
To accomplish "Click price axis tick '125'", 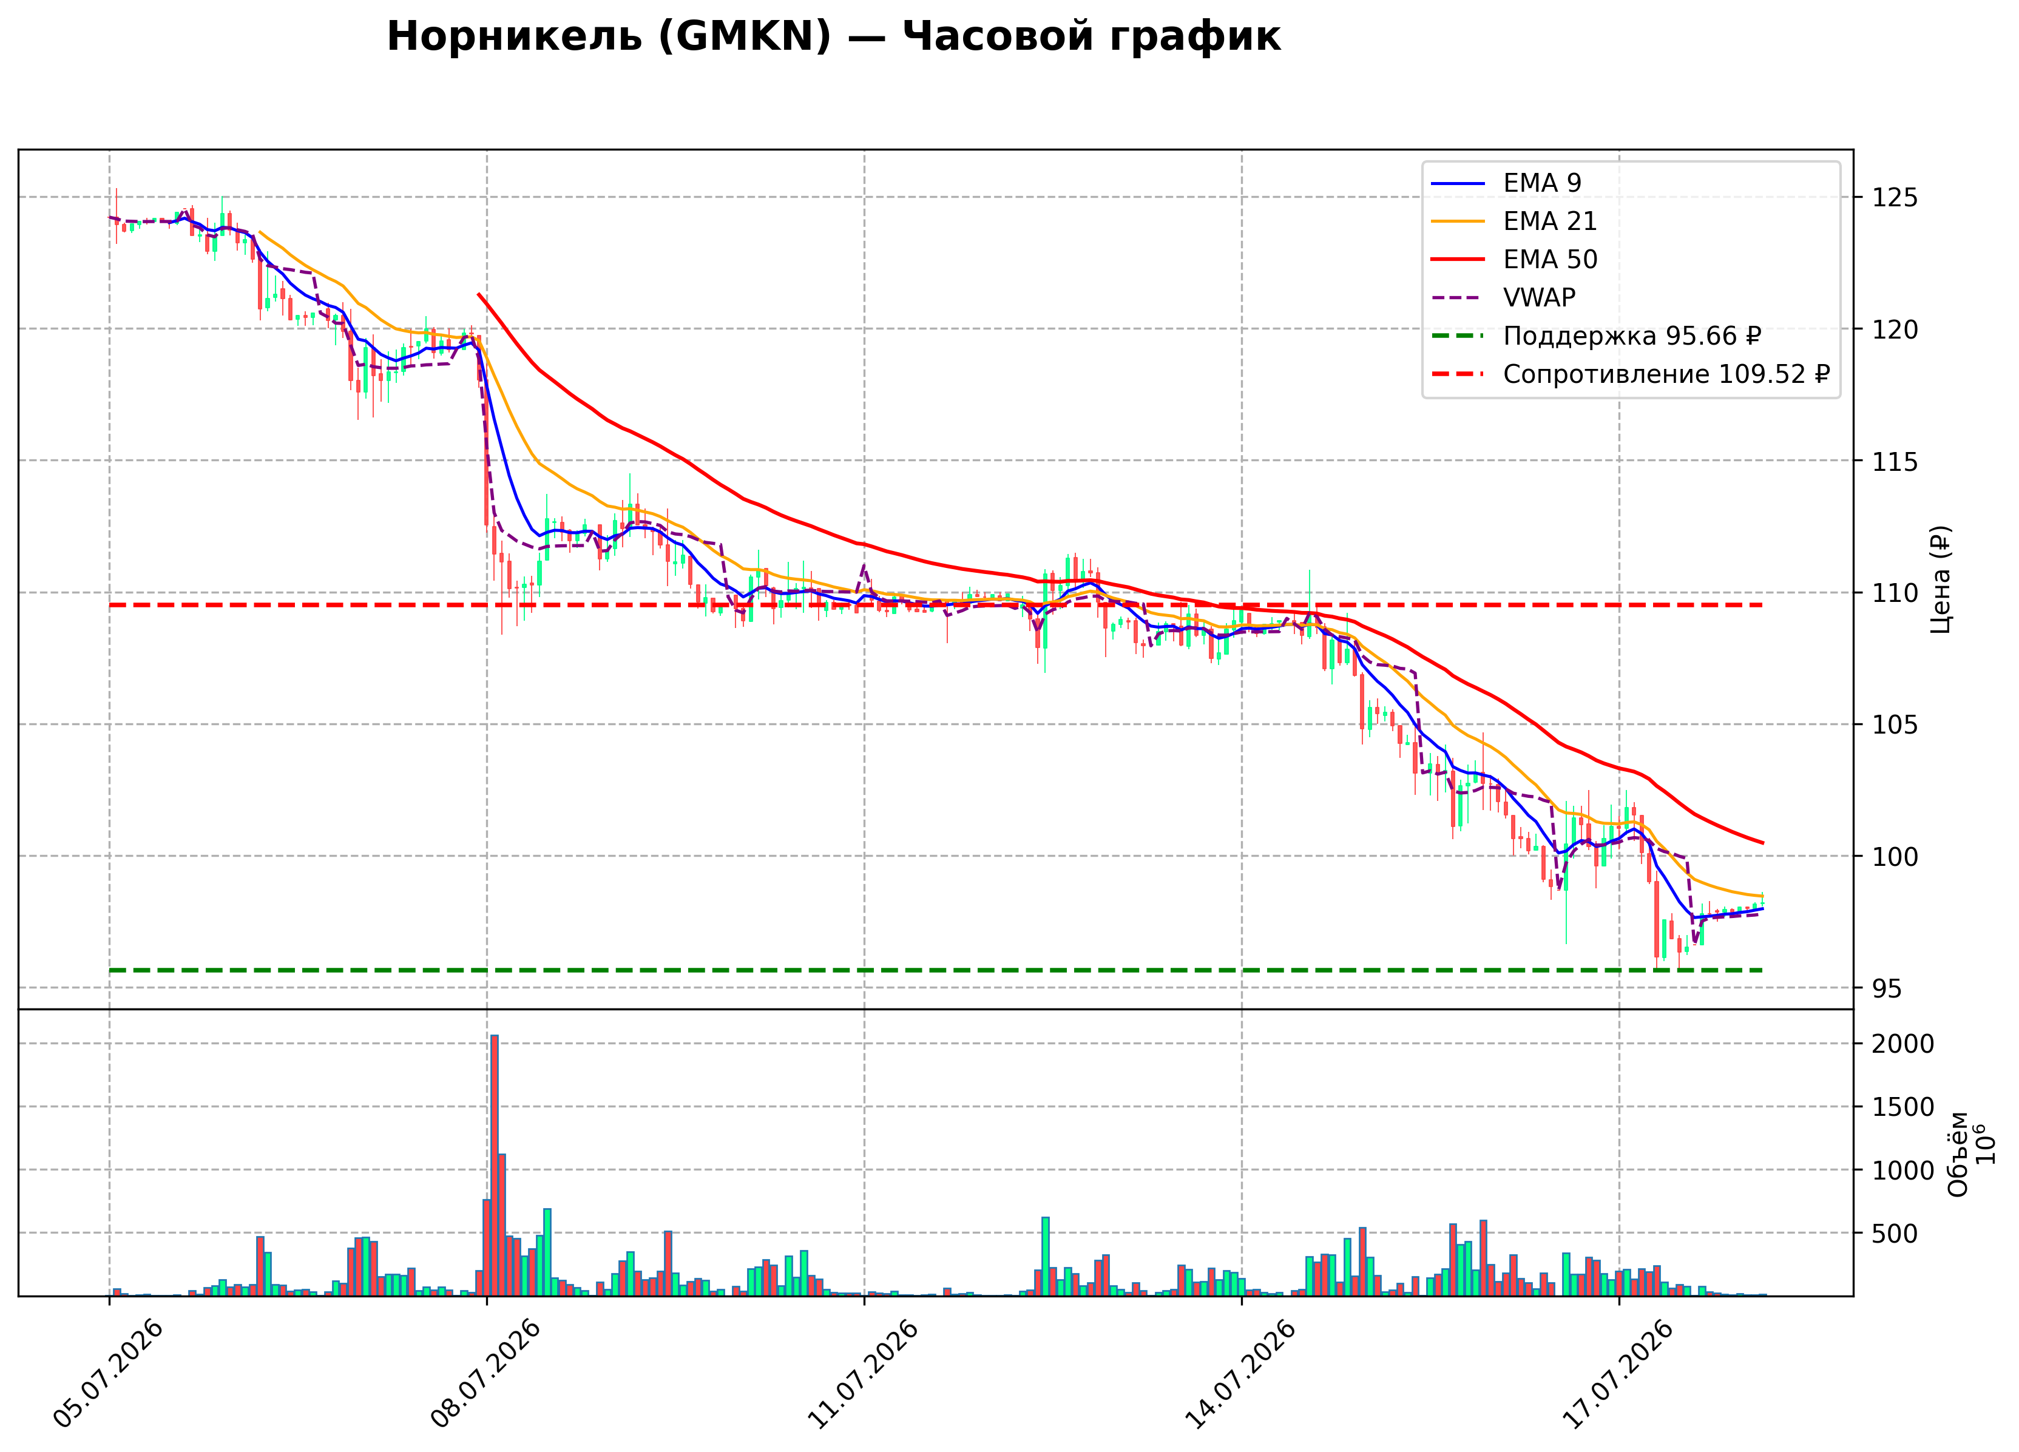I will point(1895,198).
